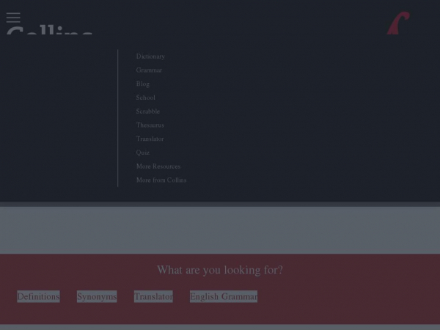440x330 pixels.
Task: Select Translator in the navigation menu
Action: point(150,139)
